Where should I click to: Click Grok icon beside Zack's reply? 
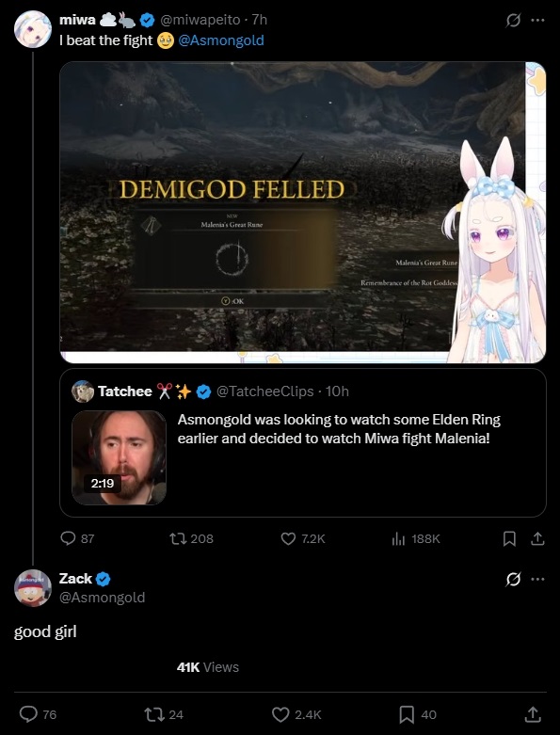[x=513, y=580]
